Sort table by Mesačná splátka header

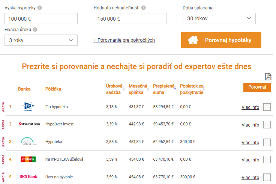pyautogui.click(x=138, y=89)
